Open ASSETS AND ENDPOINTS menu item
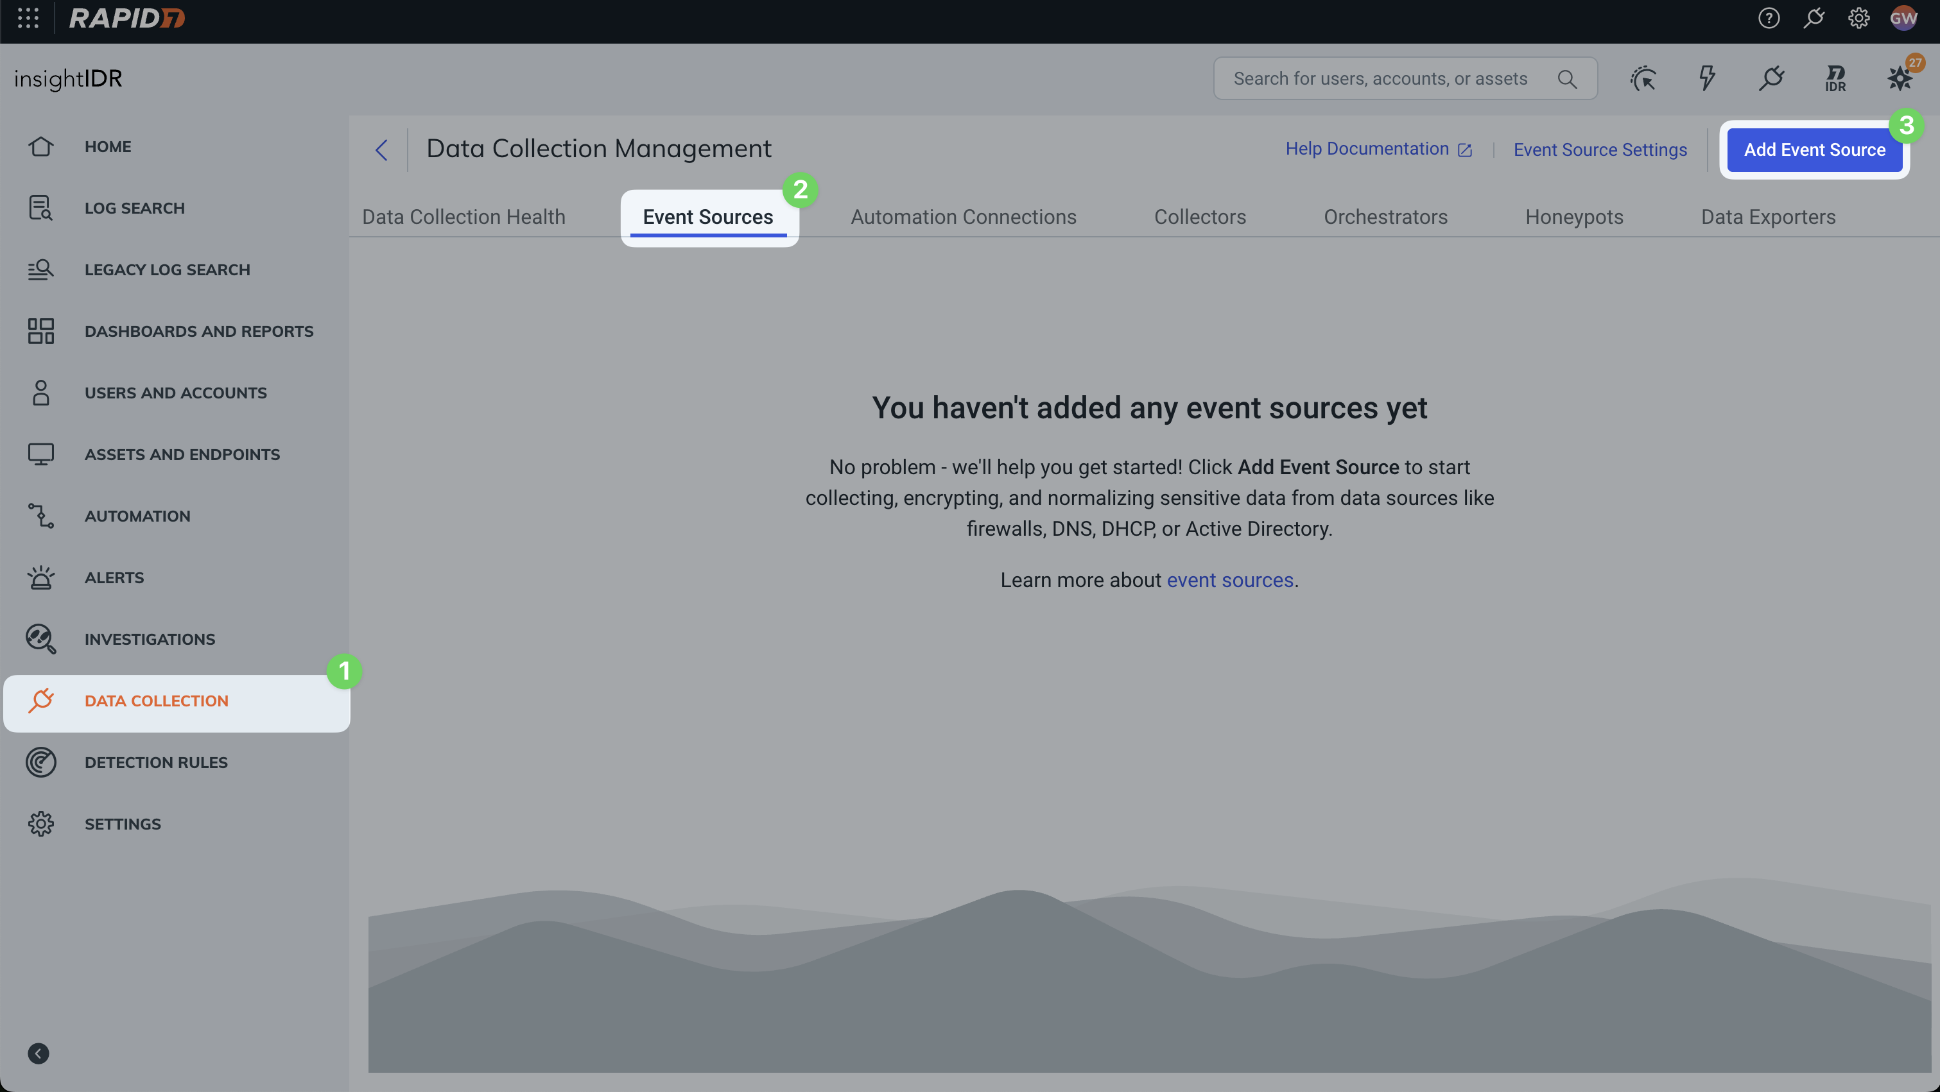Screen dimensions: 1940x1092 point(182,454)
